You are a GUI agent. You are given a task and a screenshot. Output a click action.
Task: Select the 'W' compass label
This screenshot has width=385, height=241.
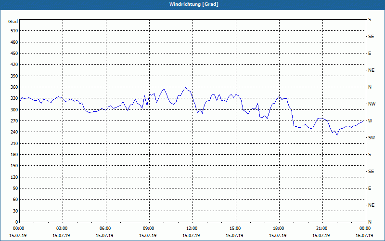click(370, 121)
